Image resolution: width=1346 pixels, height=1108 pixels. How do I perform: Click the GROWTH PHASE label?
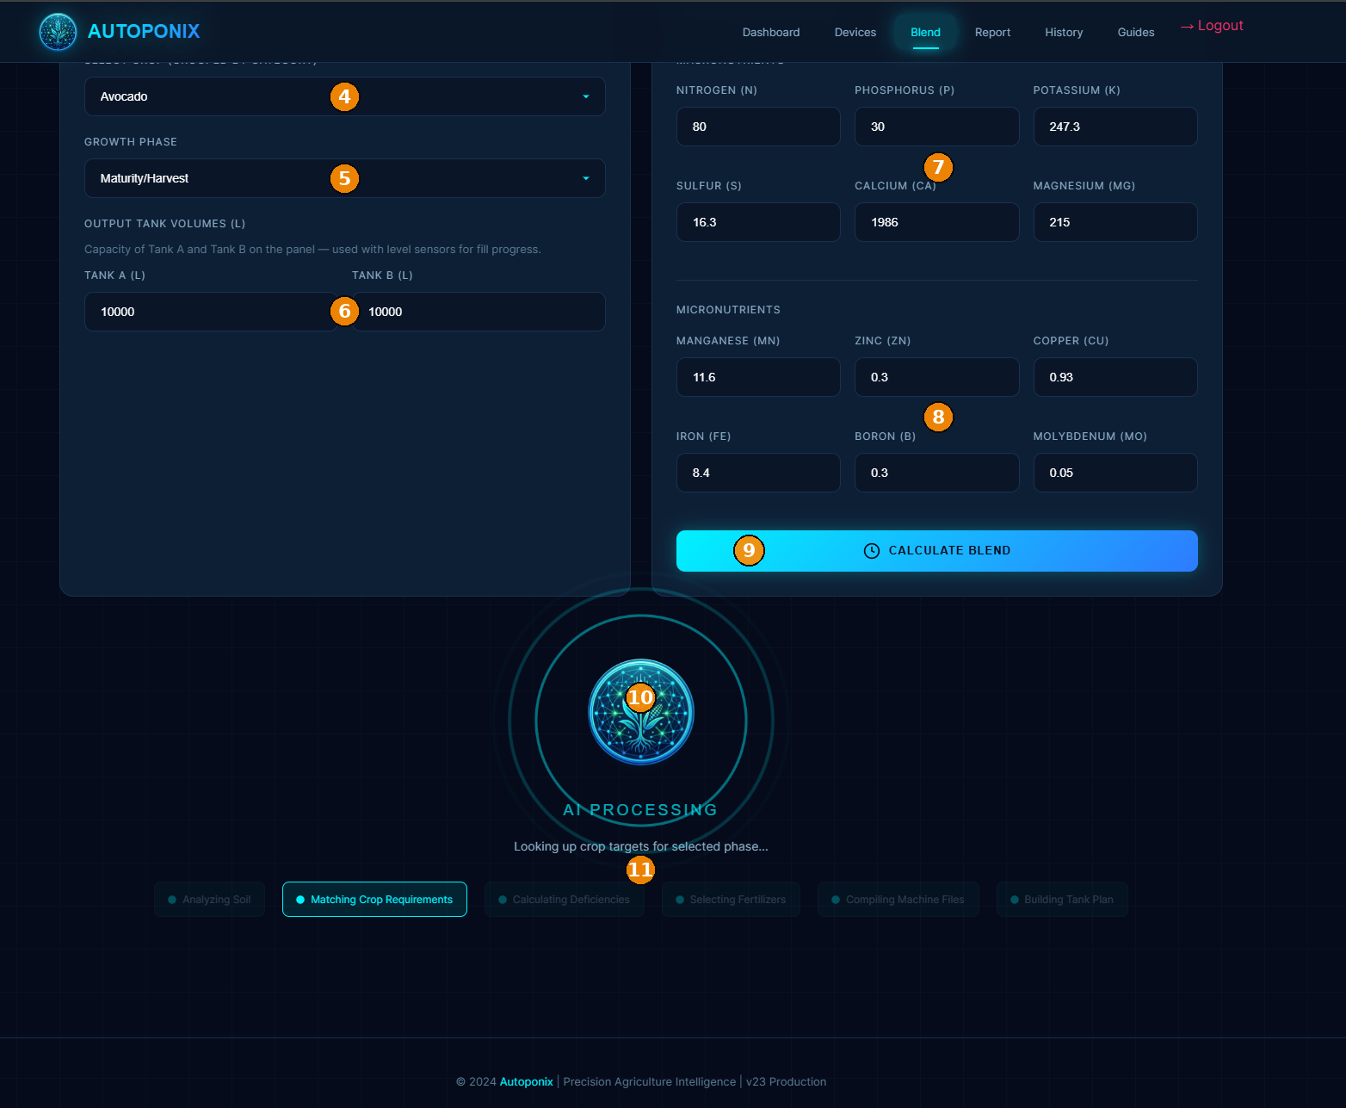point(131,142)
